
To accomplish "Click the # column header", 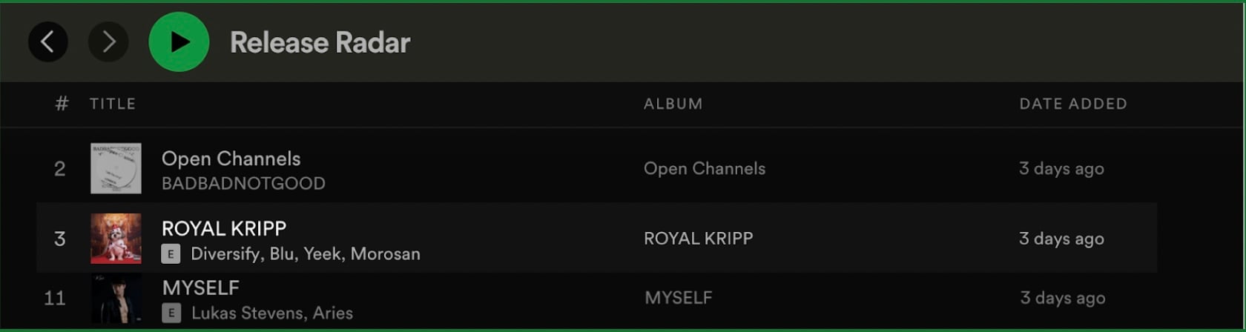I will [62, 104].
